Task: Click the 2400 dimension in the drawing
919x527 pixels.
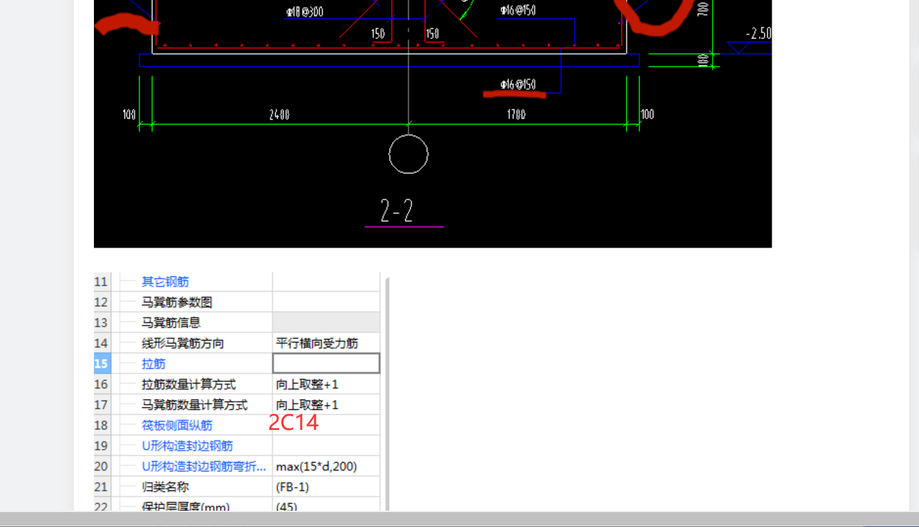Action: (279, 115)
